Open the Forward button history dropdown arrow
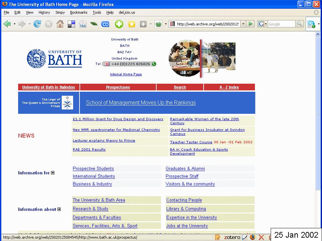The width and height of the screenshot is (322, 241). (30, 24)
